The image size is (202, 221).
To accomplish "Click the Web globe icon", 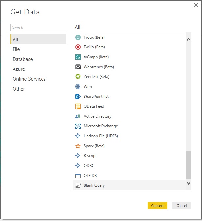I will pos(78,87).
